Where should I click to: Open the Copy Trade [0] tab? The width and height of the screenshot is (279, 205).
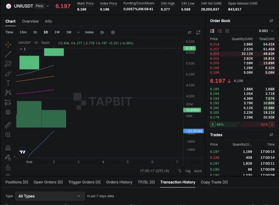point(214,182)
